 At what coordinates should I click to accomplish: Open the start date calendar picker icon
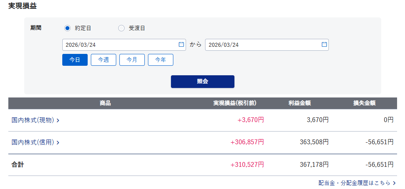pyautogui.click(x=181, y=44)
